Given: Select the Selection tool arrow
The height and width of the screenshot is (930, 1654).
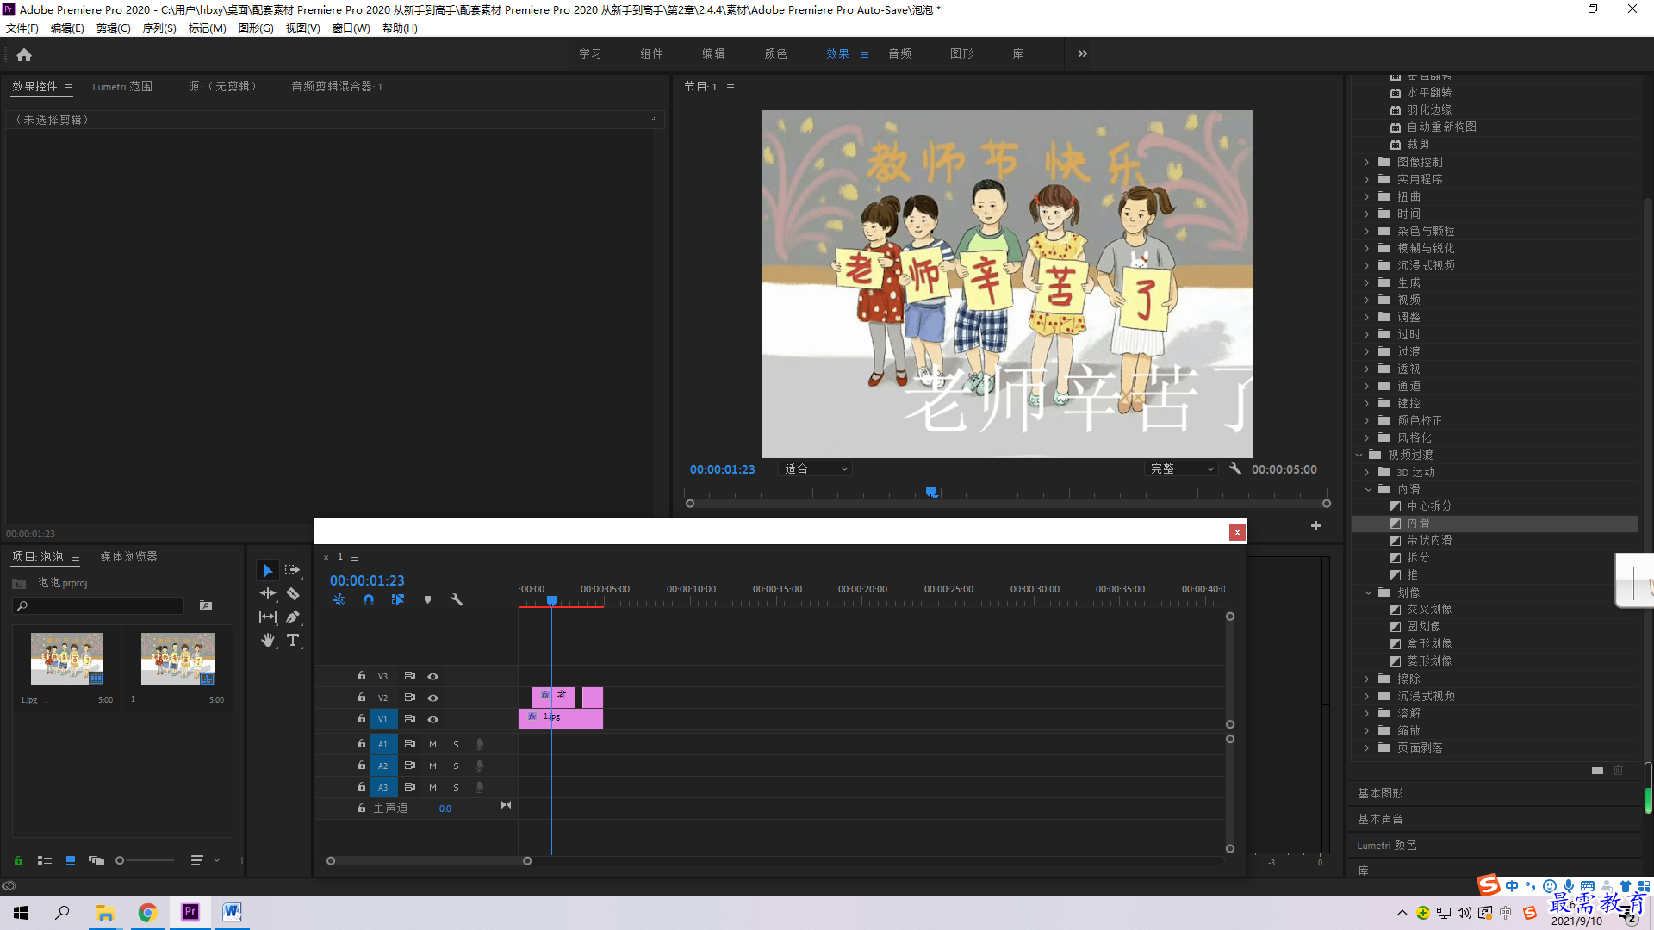Looking at the screenshot, I should [x=268, y=571].
